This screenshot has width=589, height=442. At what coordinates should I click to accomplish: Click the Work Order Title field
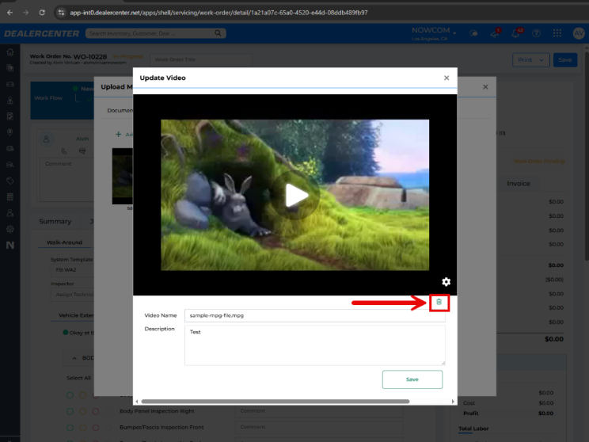pyautogui.click(x=201, y=59)
